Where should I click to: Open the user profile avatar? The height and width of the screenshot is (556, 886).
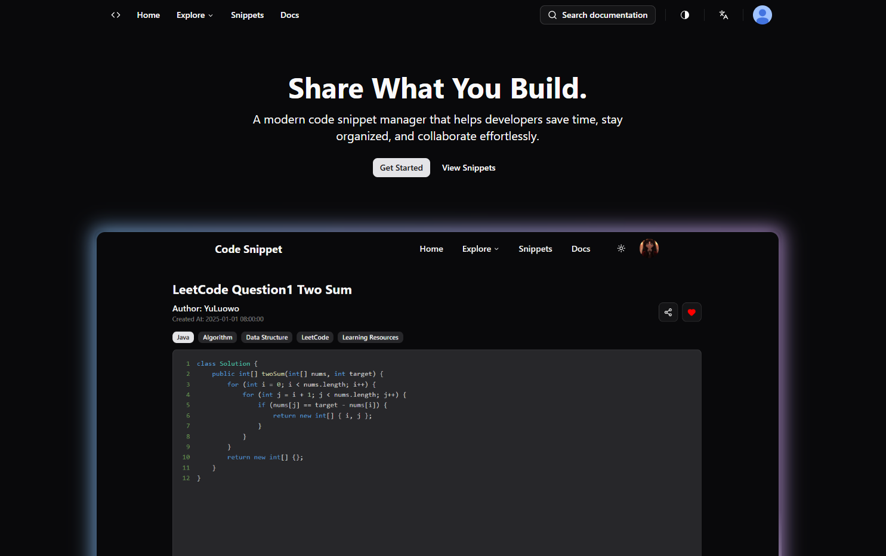pos(762,15)
